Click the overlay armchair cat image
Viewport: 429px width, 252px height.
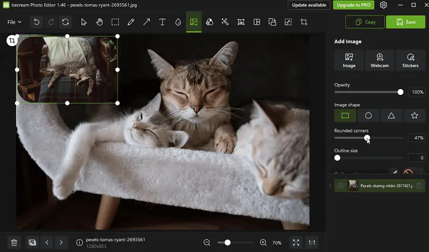tap(68, 70)
